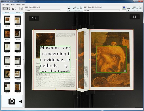144x111 pixels.
Task: Click Canon EOS Kiss Digital X label
Action: click(x=95, y=7)
